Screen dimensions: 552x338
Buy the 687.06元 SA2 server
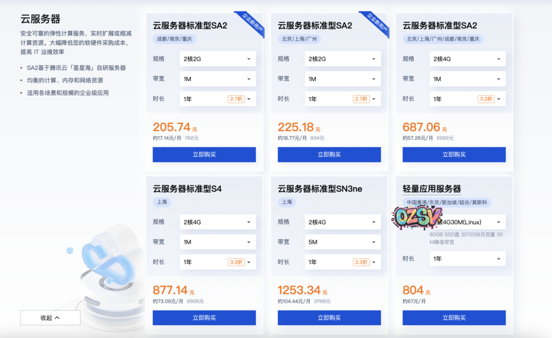pos(454,154)
